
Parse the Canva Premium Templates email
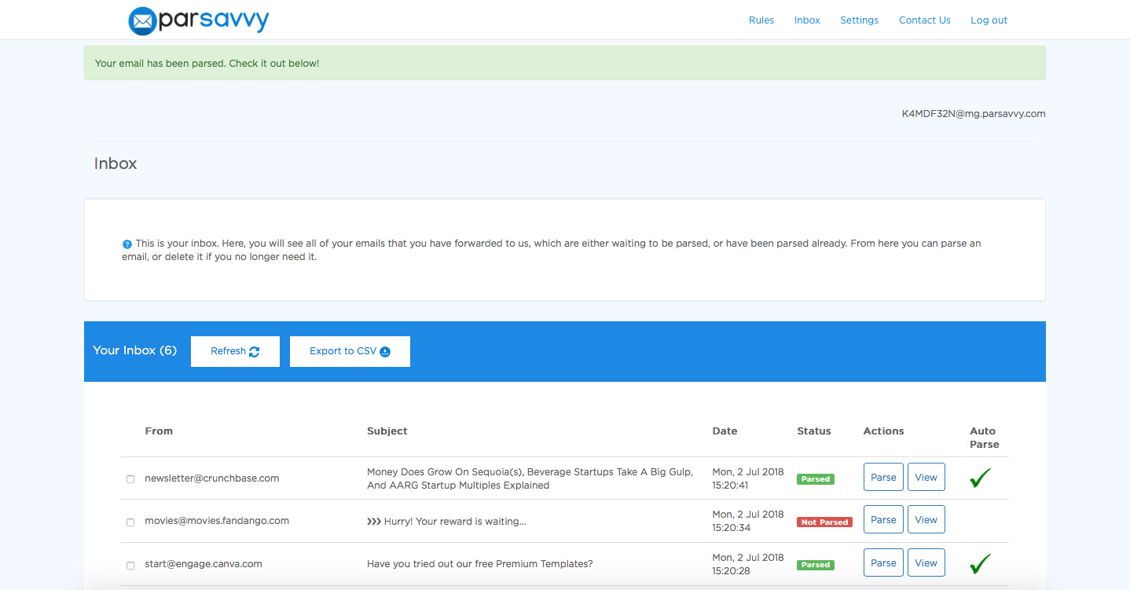point(883,563)
